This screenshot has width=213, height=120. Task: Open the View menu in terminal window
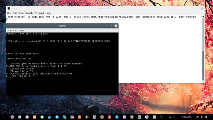point(21,13)
